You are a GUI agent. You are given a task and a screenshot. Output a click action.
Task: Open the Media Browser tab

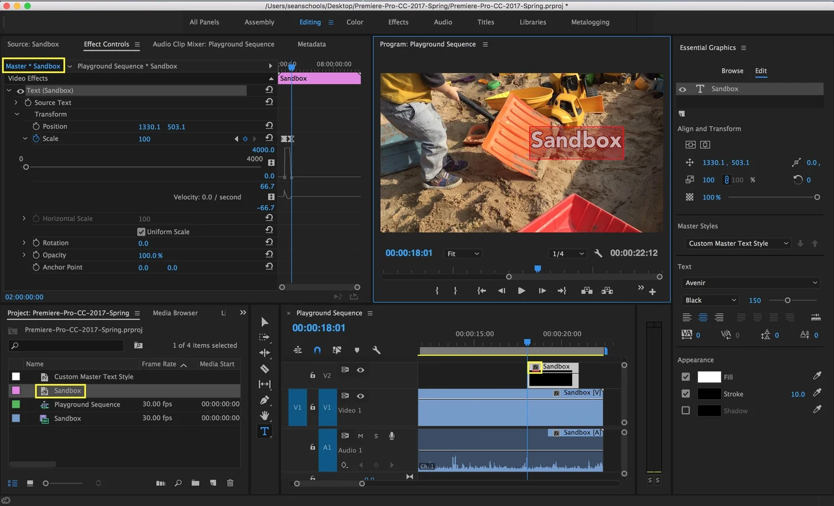(x=175, y=313)
